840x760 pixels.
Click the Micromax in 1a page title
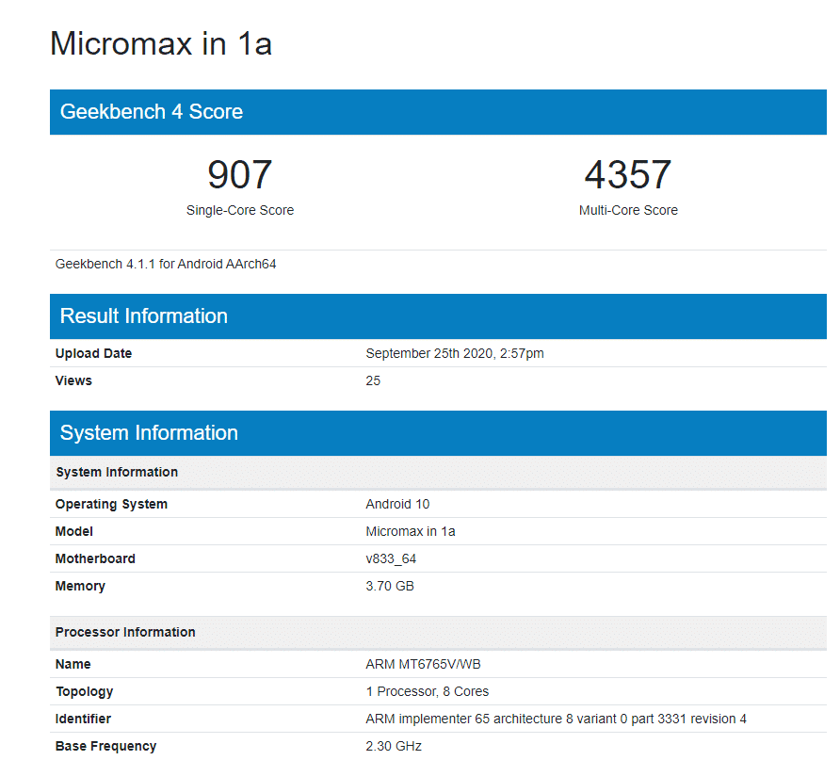tap(160, 43)
